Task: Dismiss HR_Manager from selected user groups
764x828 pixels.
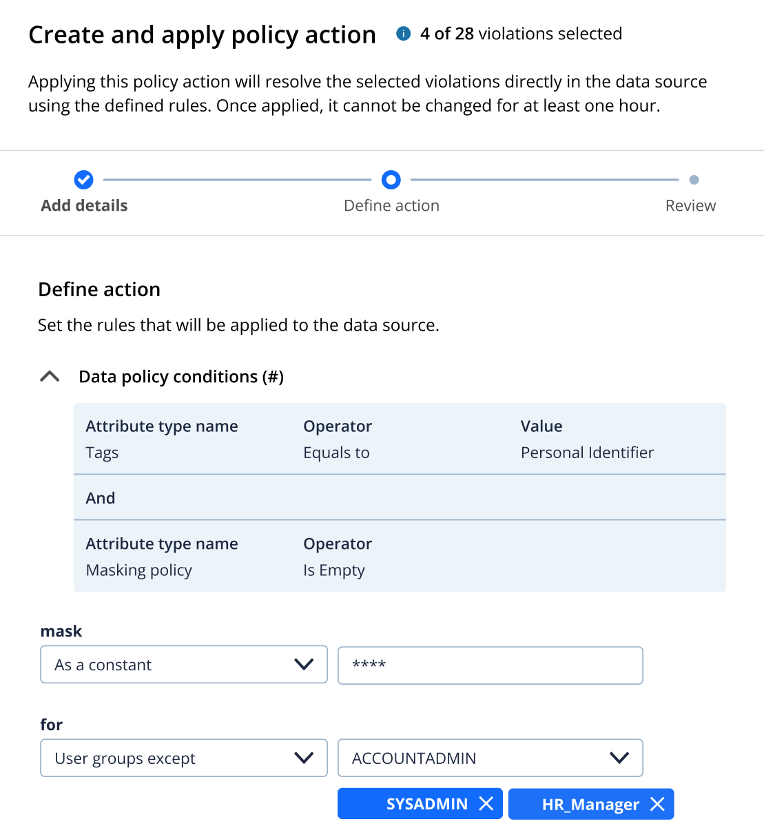Action: tap(658, 803)
